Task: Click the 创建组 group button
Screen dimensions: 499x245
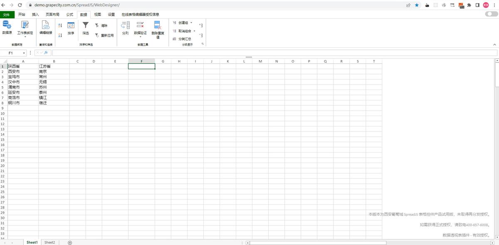Action: pyautogui.click(x=180, y=23)
